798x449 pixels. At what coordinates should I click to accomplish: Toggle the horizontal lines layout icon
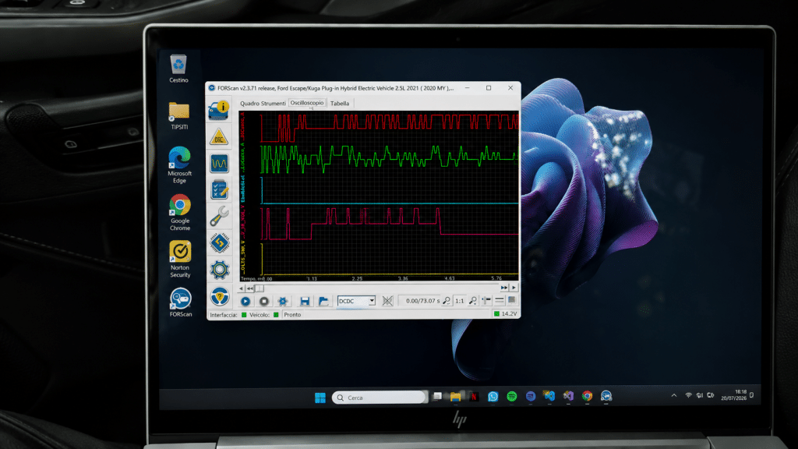[500, 301]
